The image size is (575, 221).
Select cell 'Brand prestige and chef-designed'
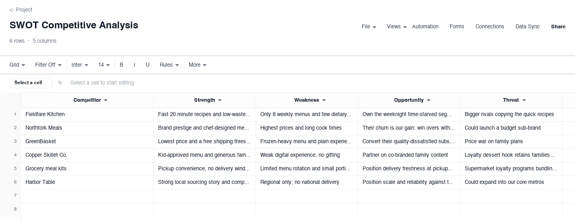click(x=204, y=128)
